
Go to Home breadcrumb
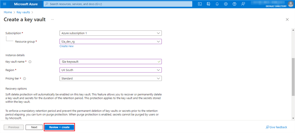(x=8, y=12)
